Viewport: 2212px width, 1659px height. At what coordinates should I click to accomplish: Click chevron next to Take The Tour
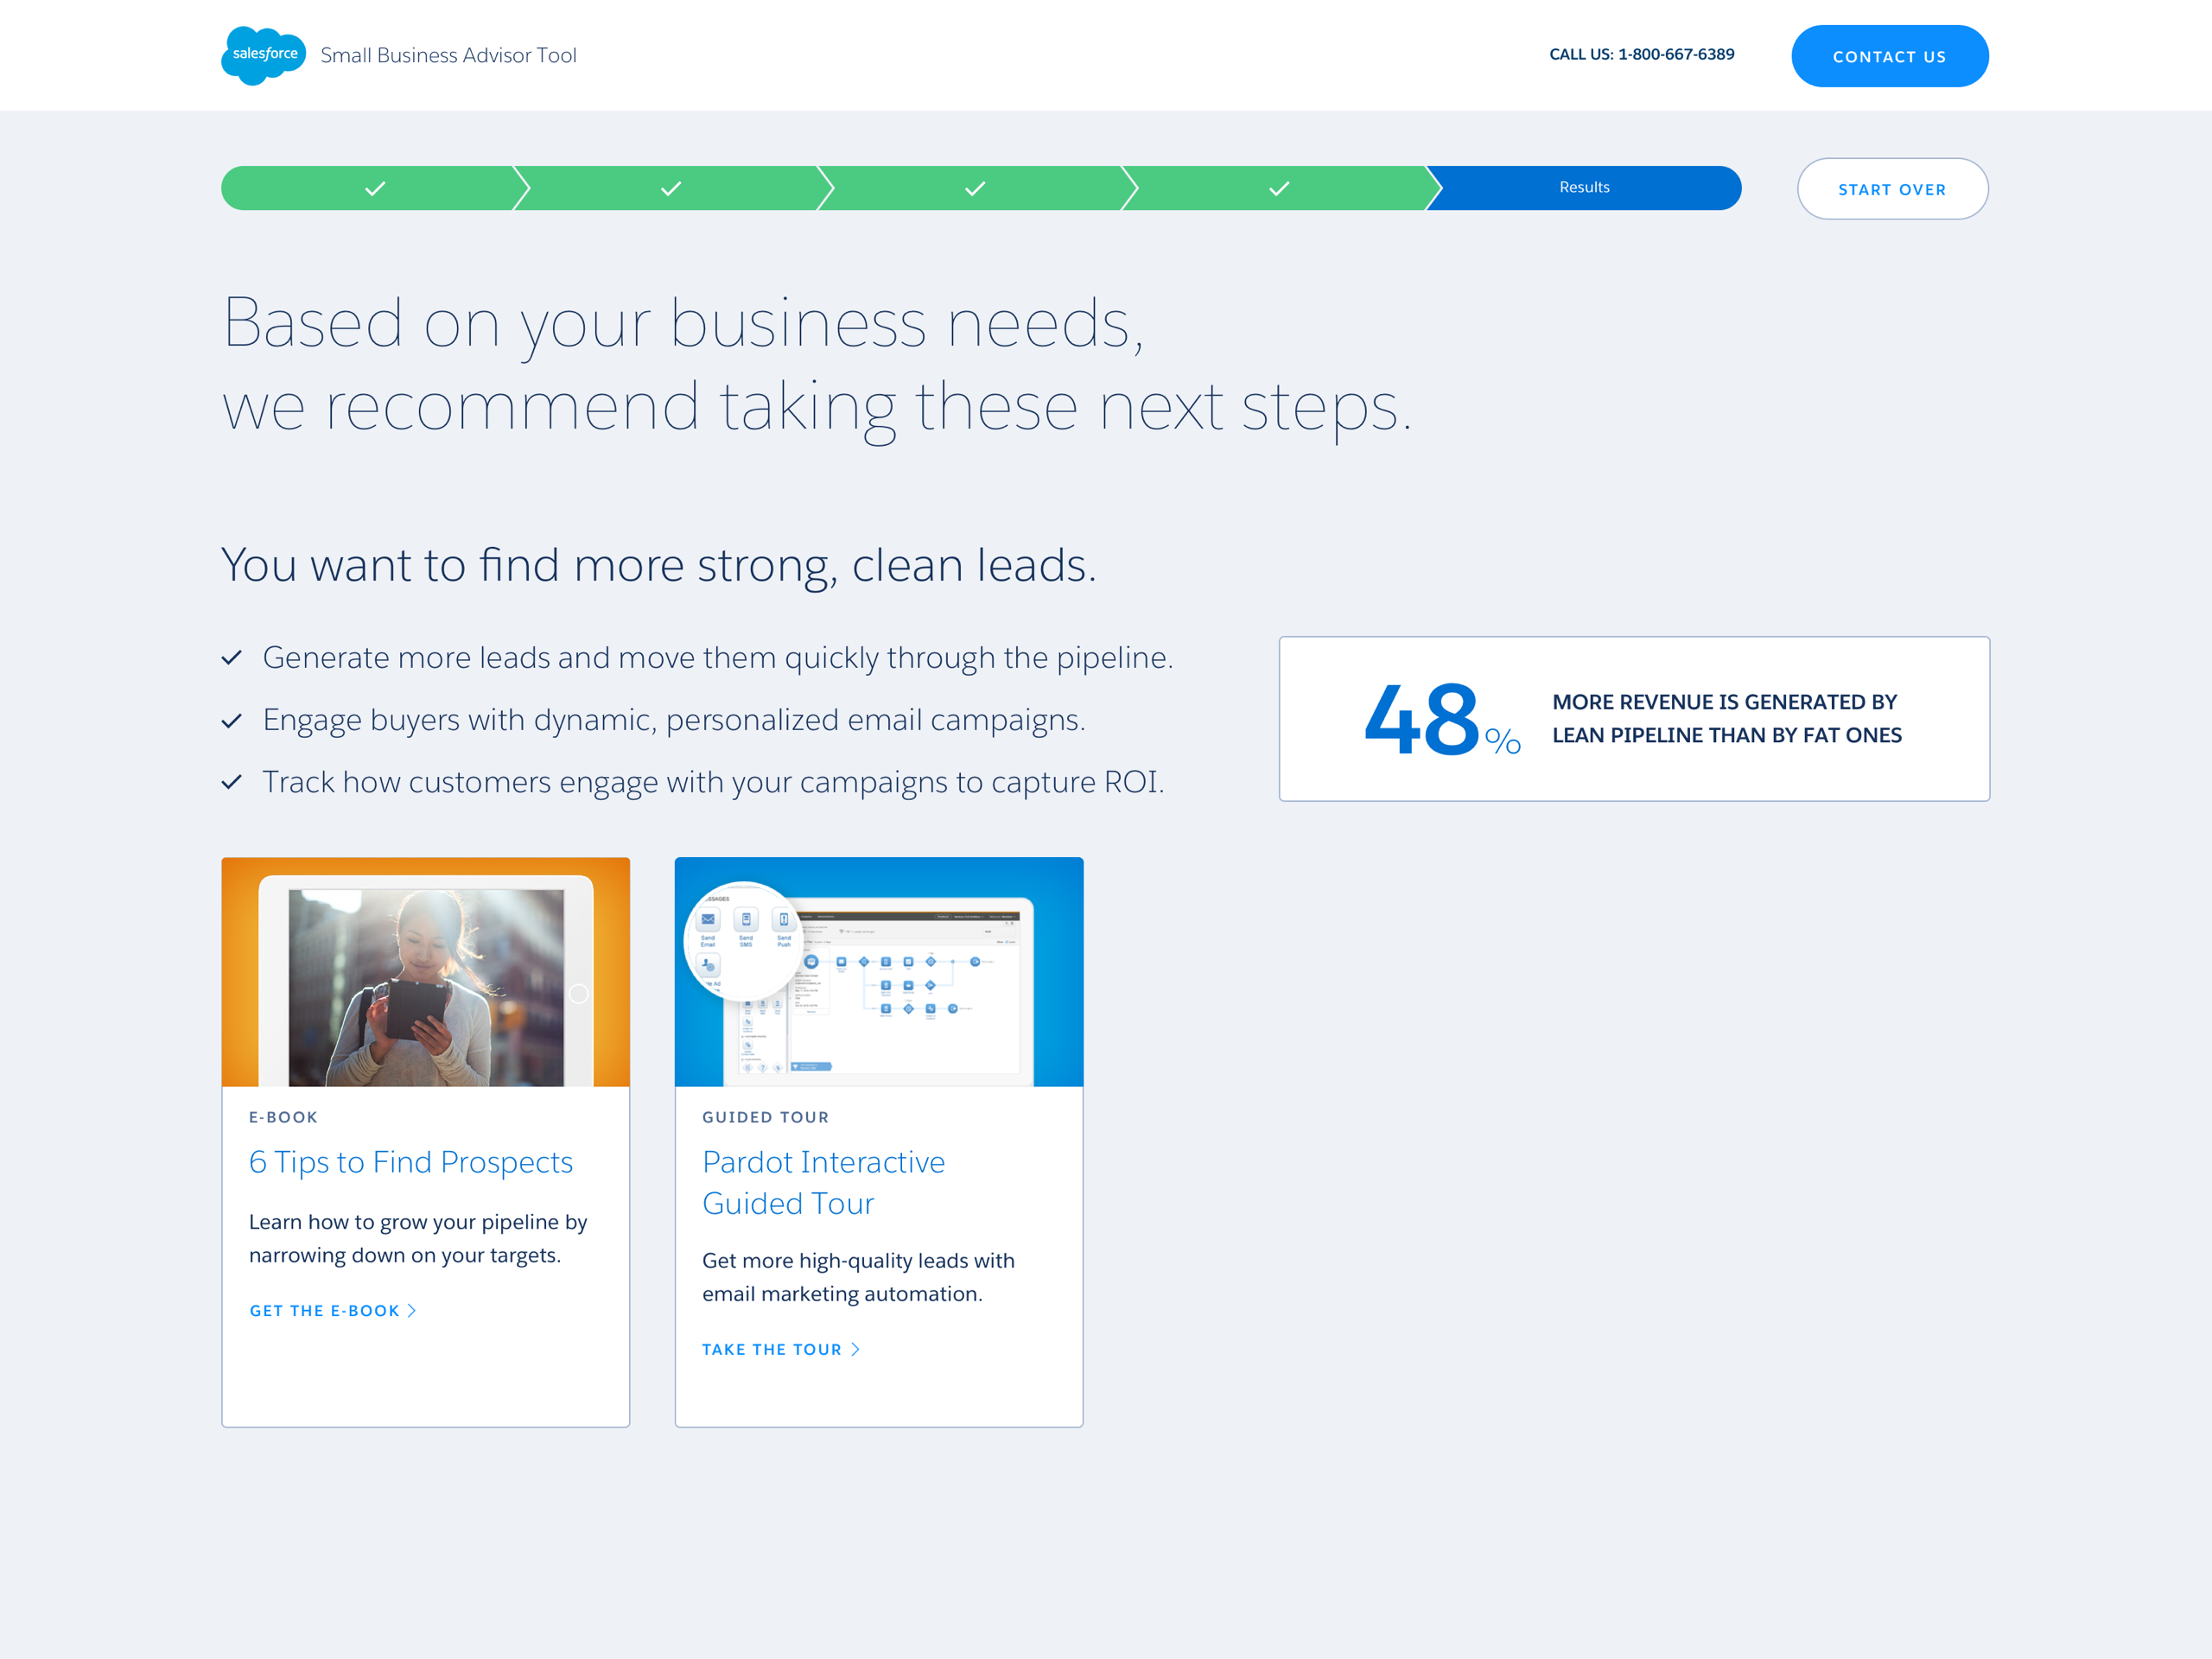[x=855, y=1349]
